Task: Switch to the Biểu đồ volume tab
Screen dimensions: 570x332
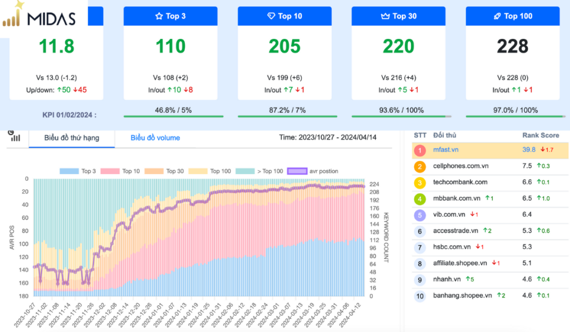Action: (x=155, y=138)
